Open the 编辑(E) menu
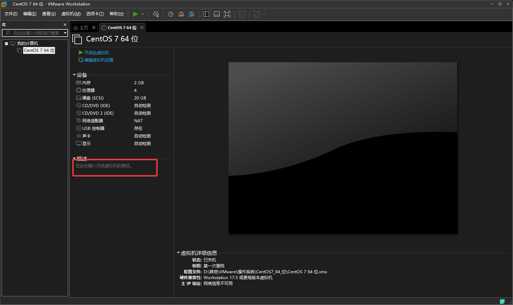This screenshot has height=305, width=513. click(30, 14)
